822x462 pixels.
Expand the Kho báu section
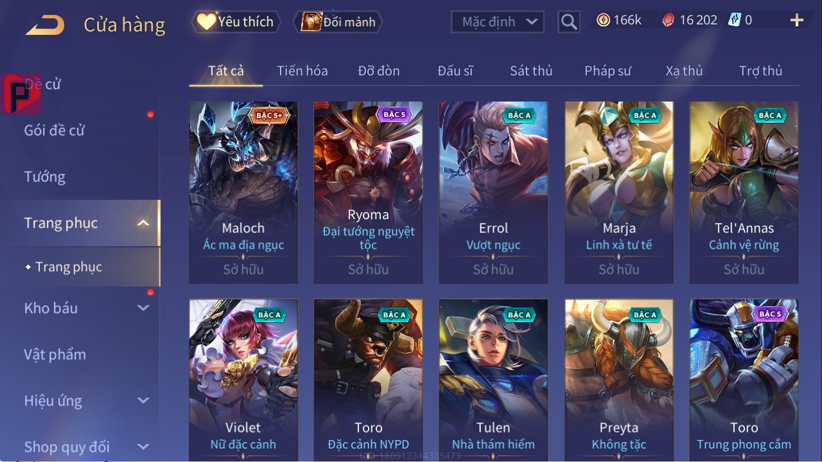pyautogui.click(x=144, y=308)
